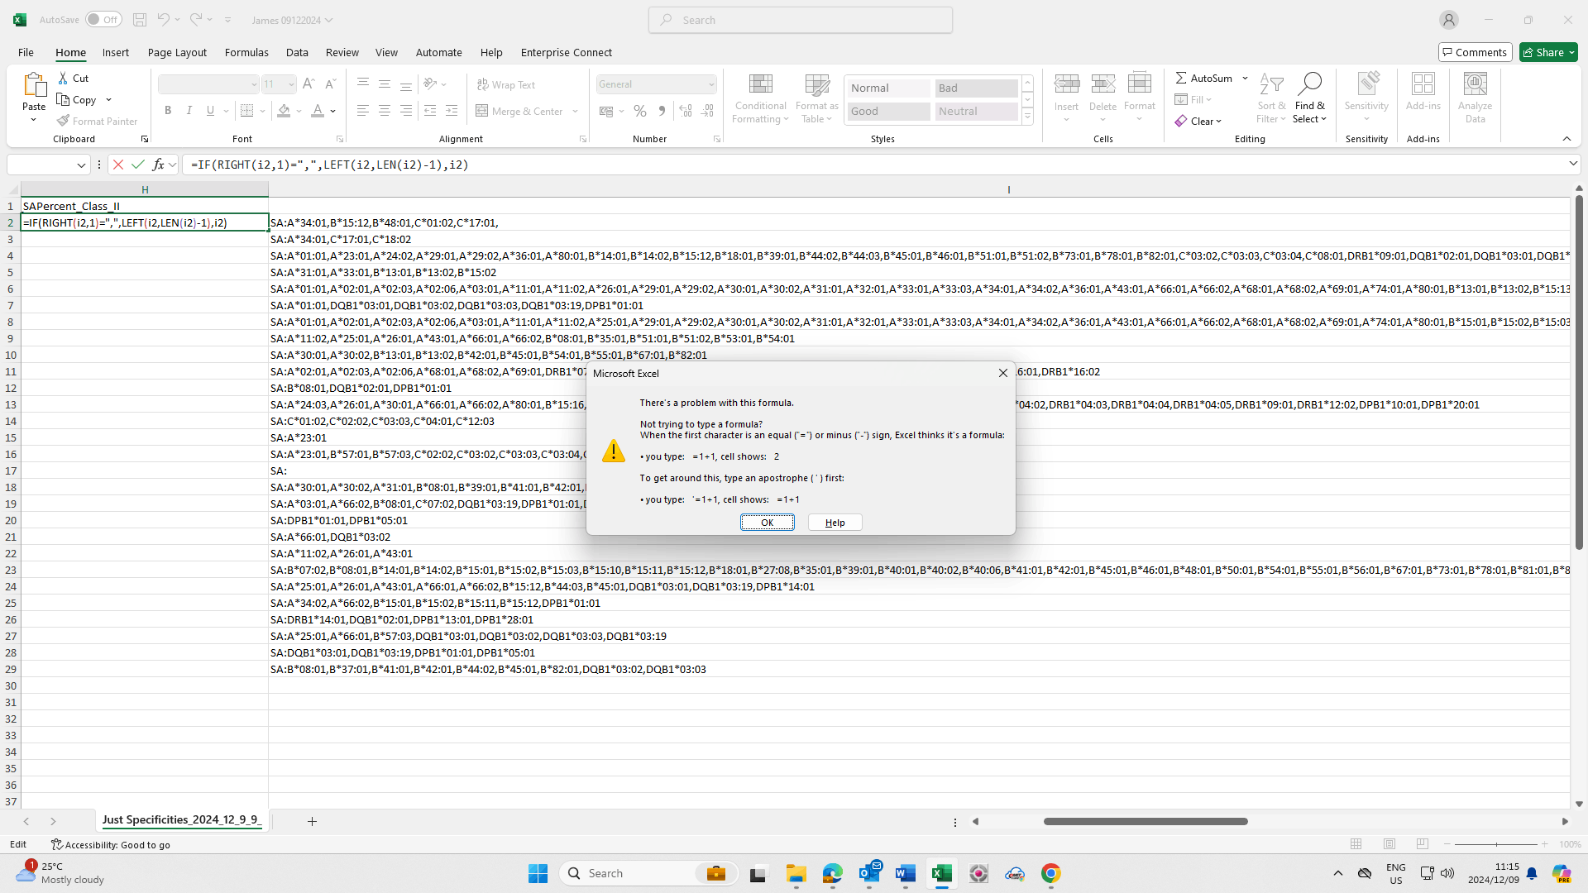Image resolution: width=1588 pixels, height=893 pixels.
Task: Click the Find & Select magnifier icon
Action: point(1309,84)
